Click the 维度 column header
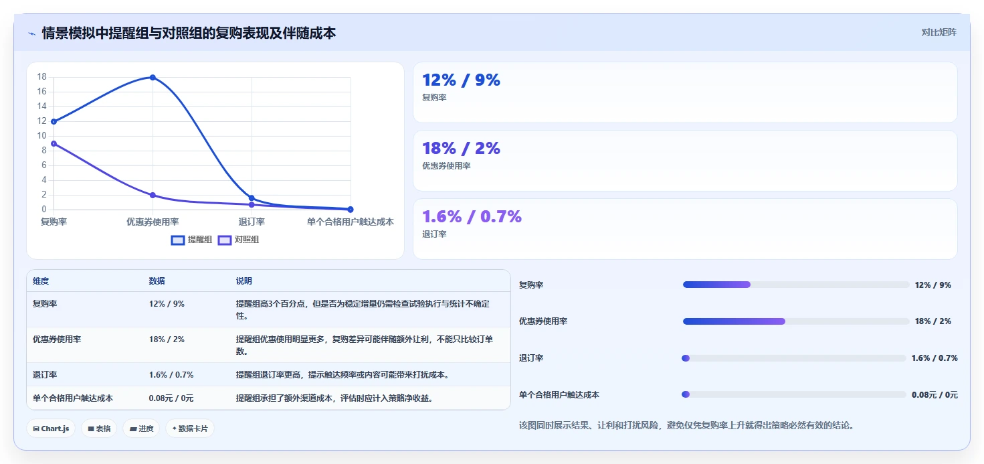 pos(41,281)
